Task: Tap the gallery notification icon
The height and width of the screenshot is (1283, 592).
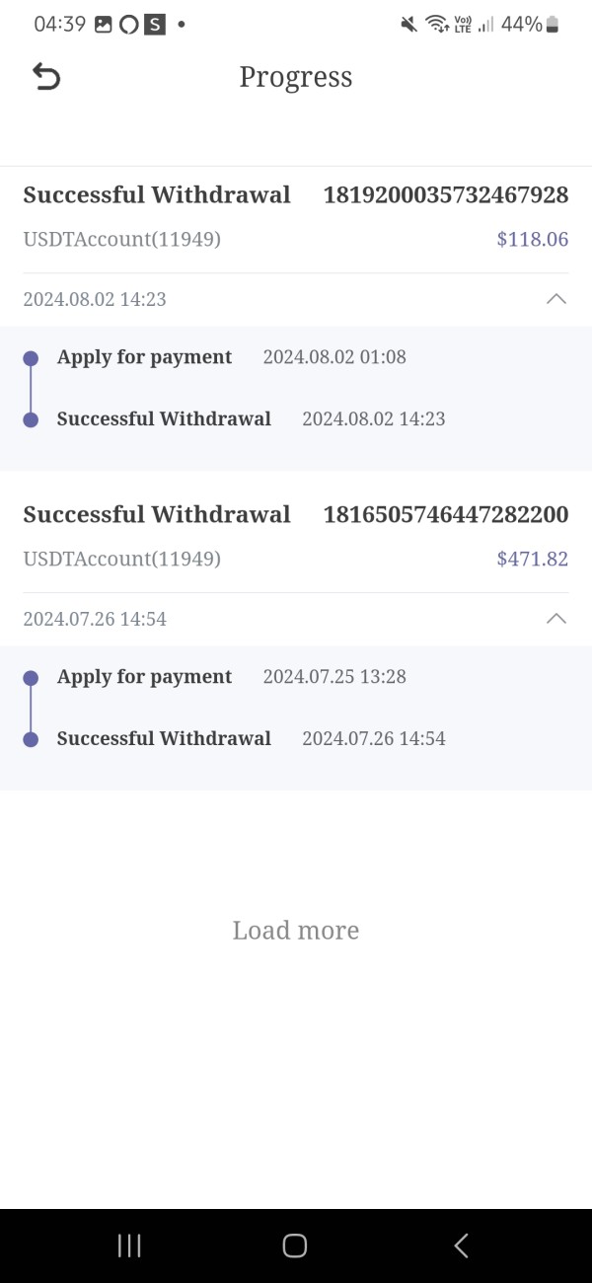Action: (x=104, y=25)
